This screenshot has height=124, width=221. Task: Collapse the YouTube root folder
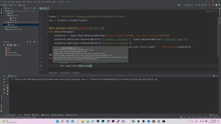click(x=4, y=11)
